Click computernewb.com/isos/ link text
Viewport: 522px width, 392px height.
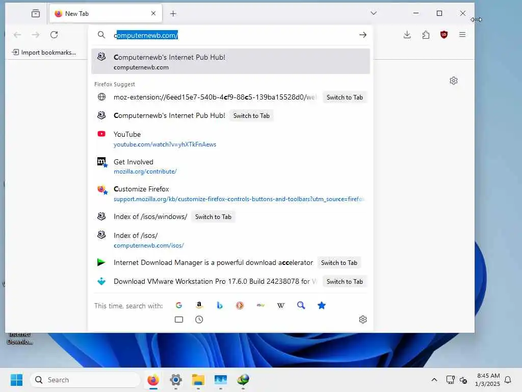[x=149, y=246]
